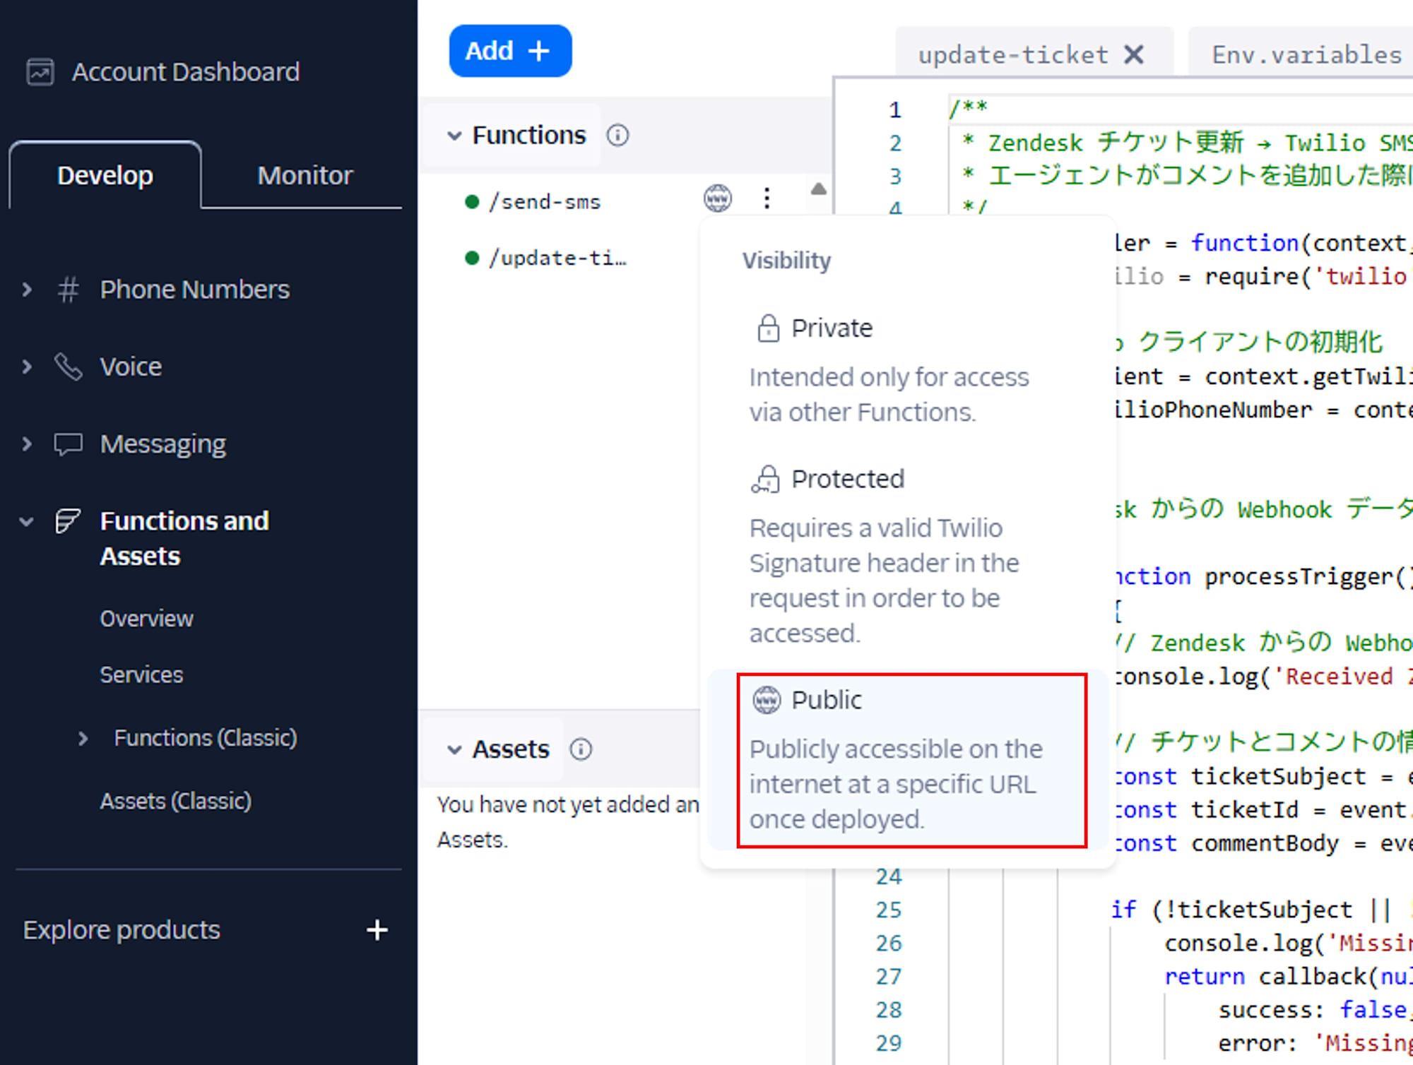Viewport: 1413px width, 1065px height.
Task: Expand the Phone Numbers section
Action: tap(27, 290)
